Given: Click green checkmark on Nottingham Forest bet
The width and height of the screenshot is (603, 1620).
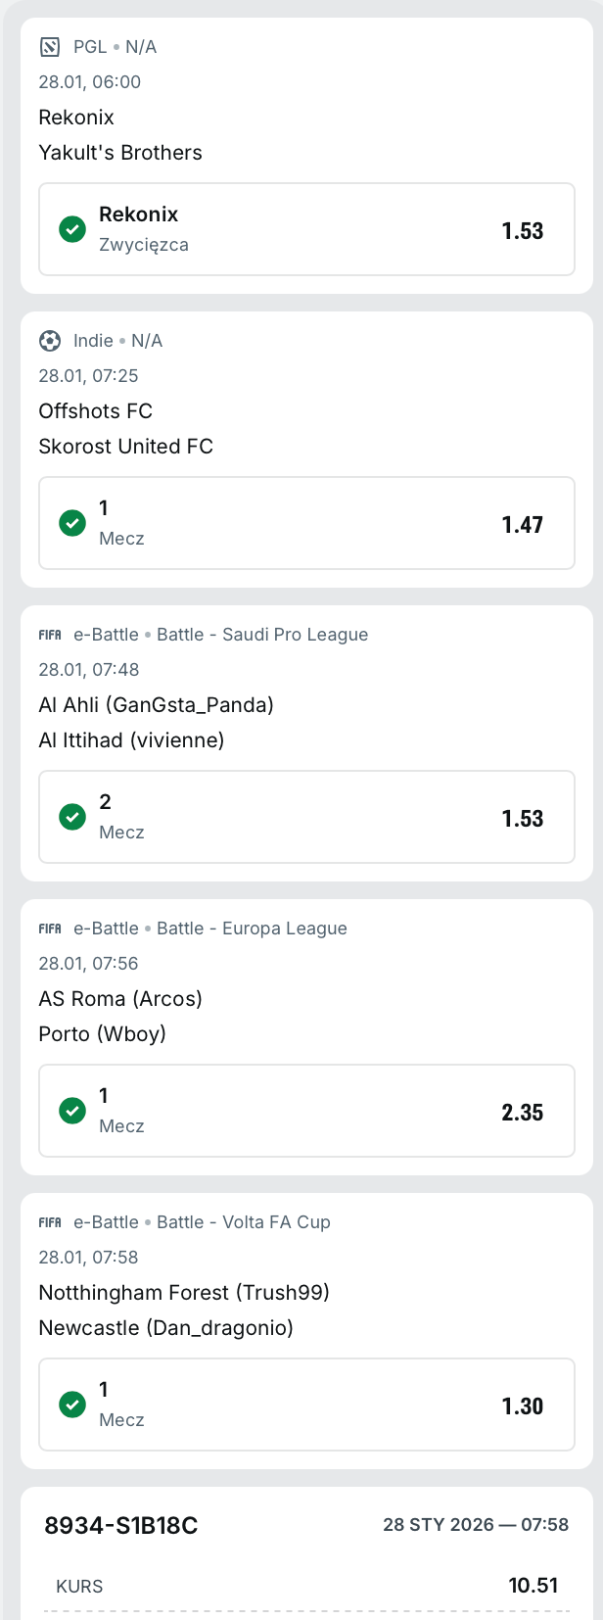Looking at the screenshot, I should [x=72, y=1405].
